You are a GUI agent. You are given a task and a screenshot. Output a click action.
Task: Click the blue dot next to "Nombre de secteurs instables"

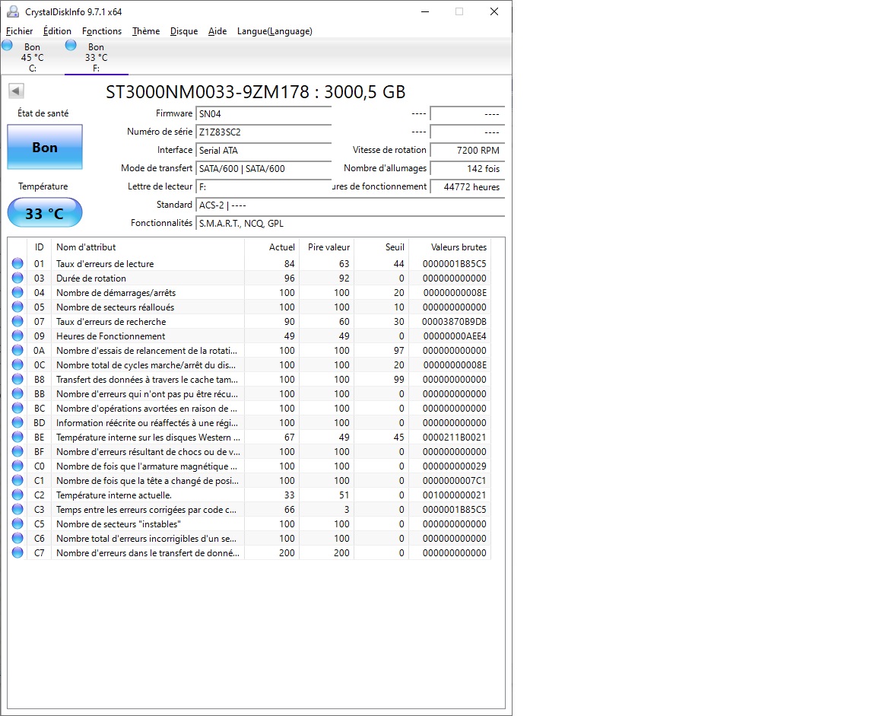coord(17,523)
